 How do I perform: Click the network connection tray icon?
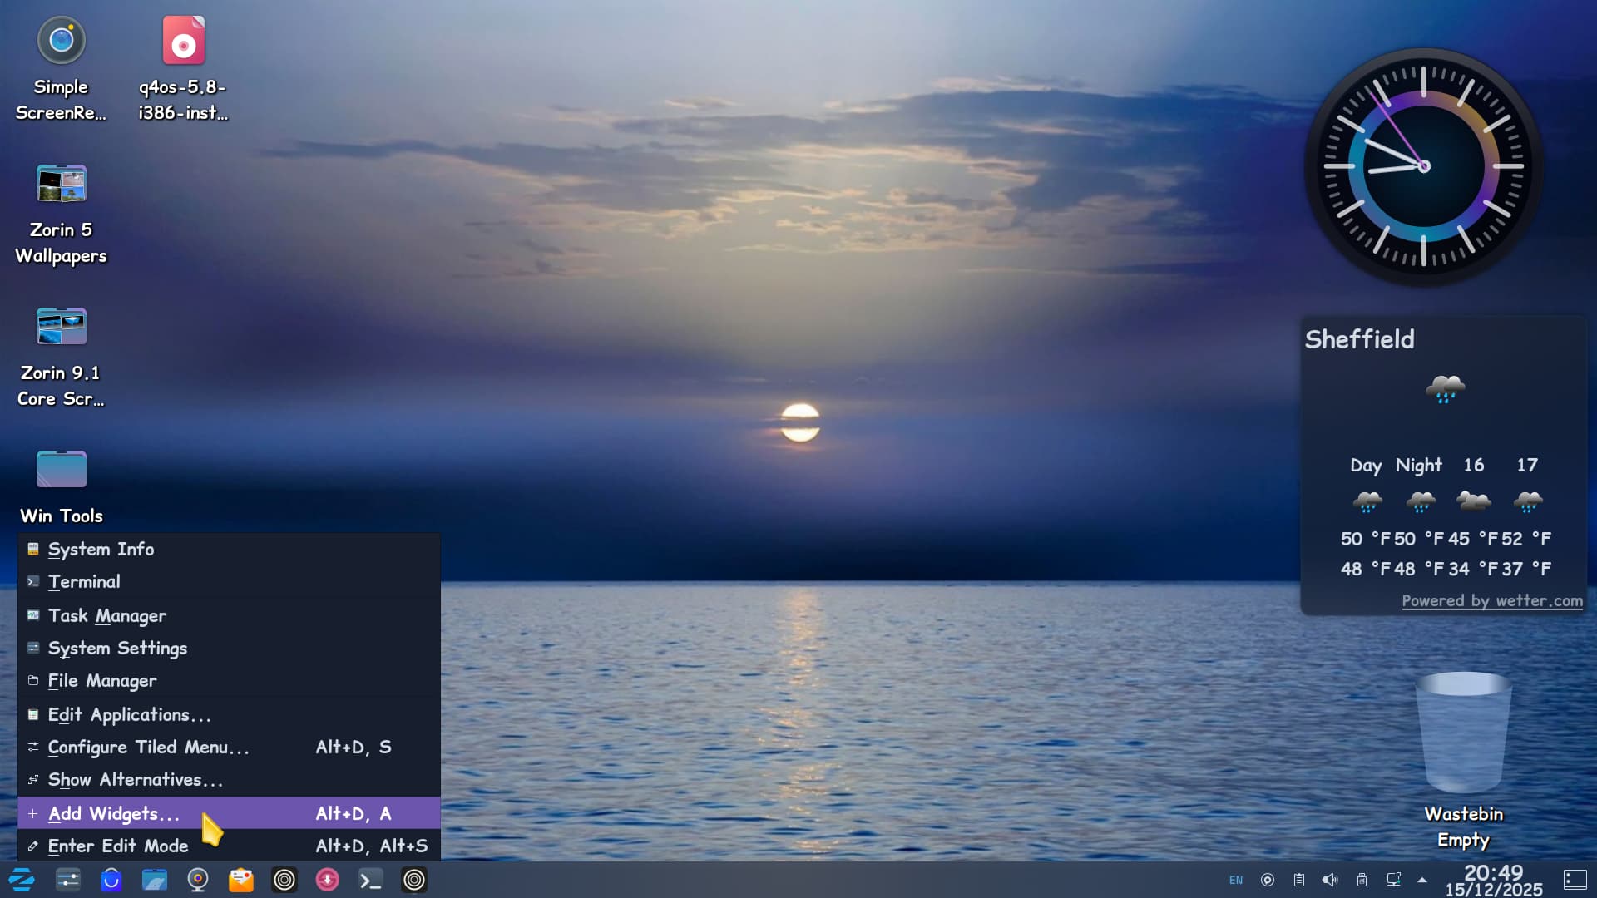(1393, 880)
